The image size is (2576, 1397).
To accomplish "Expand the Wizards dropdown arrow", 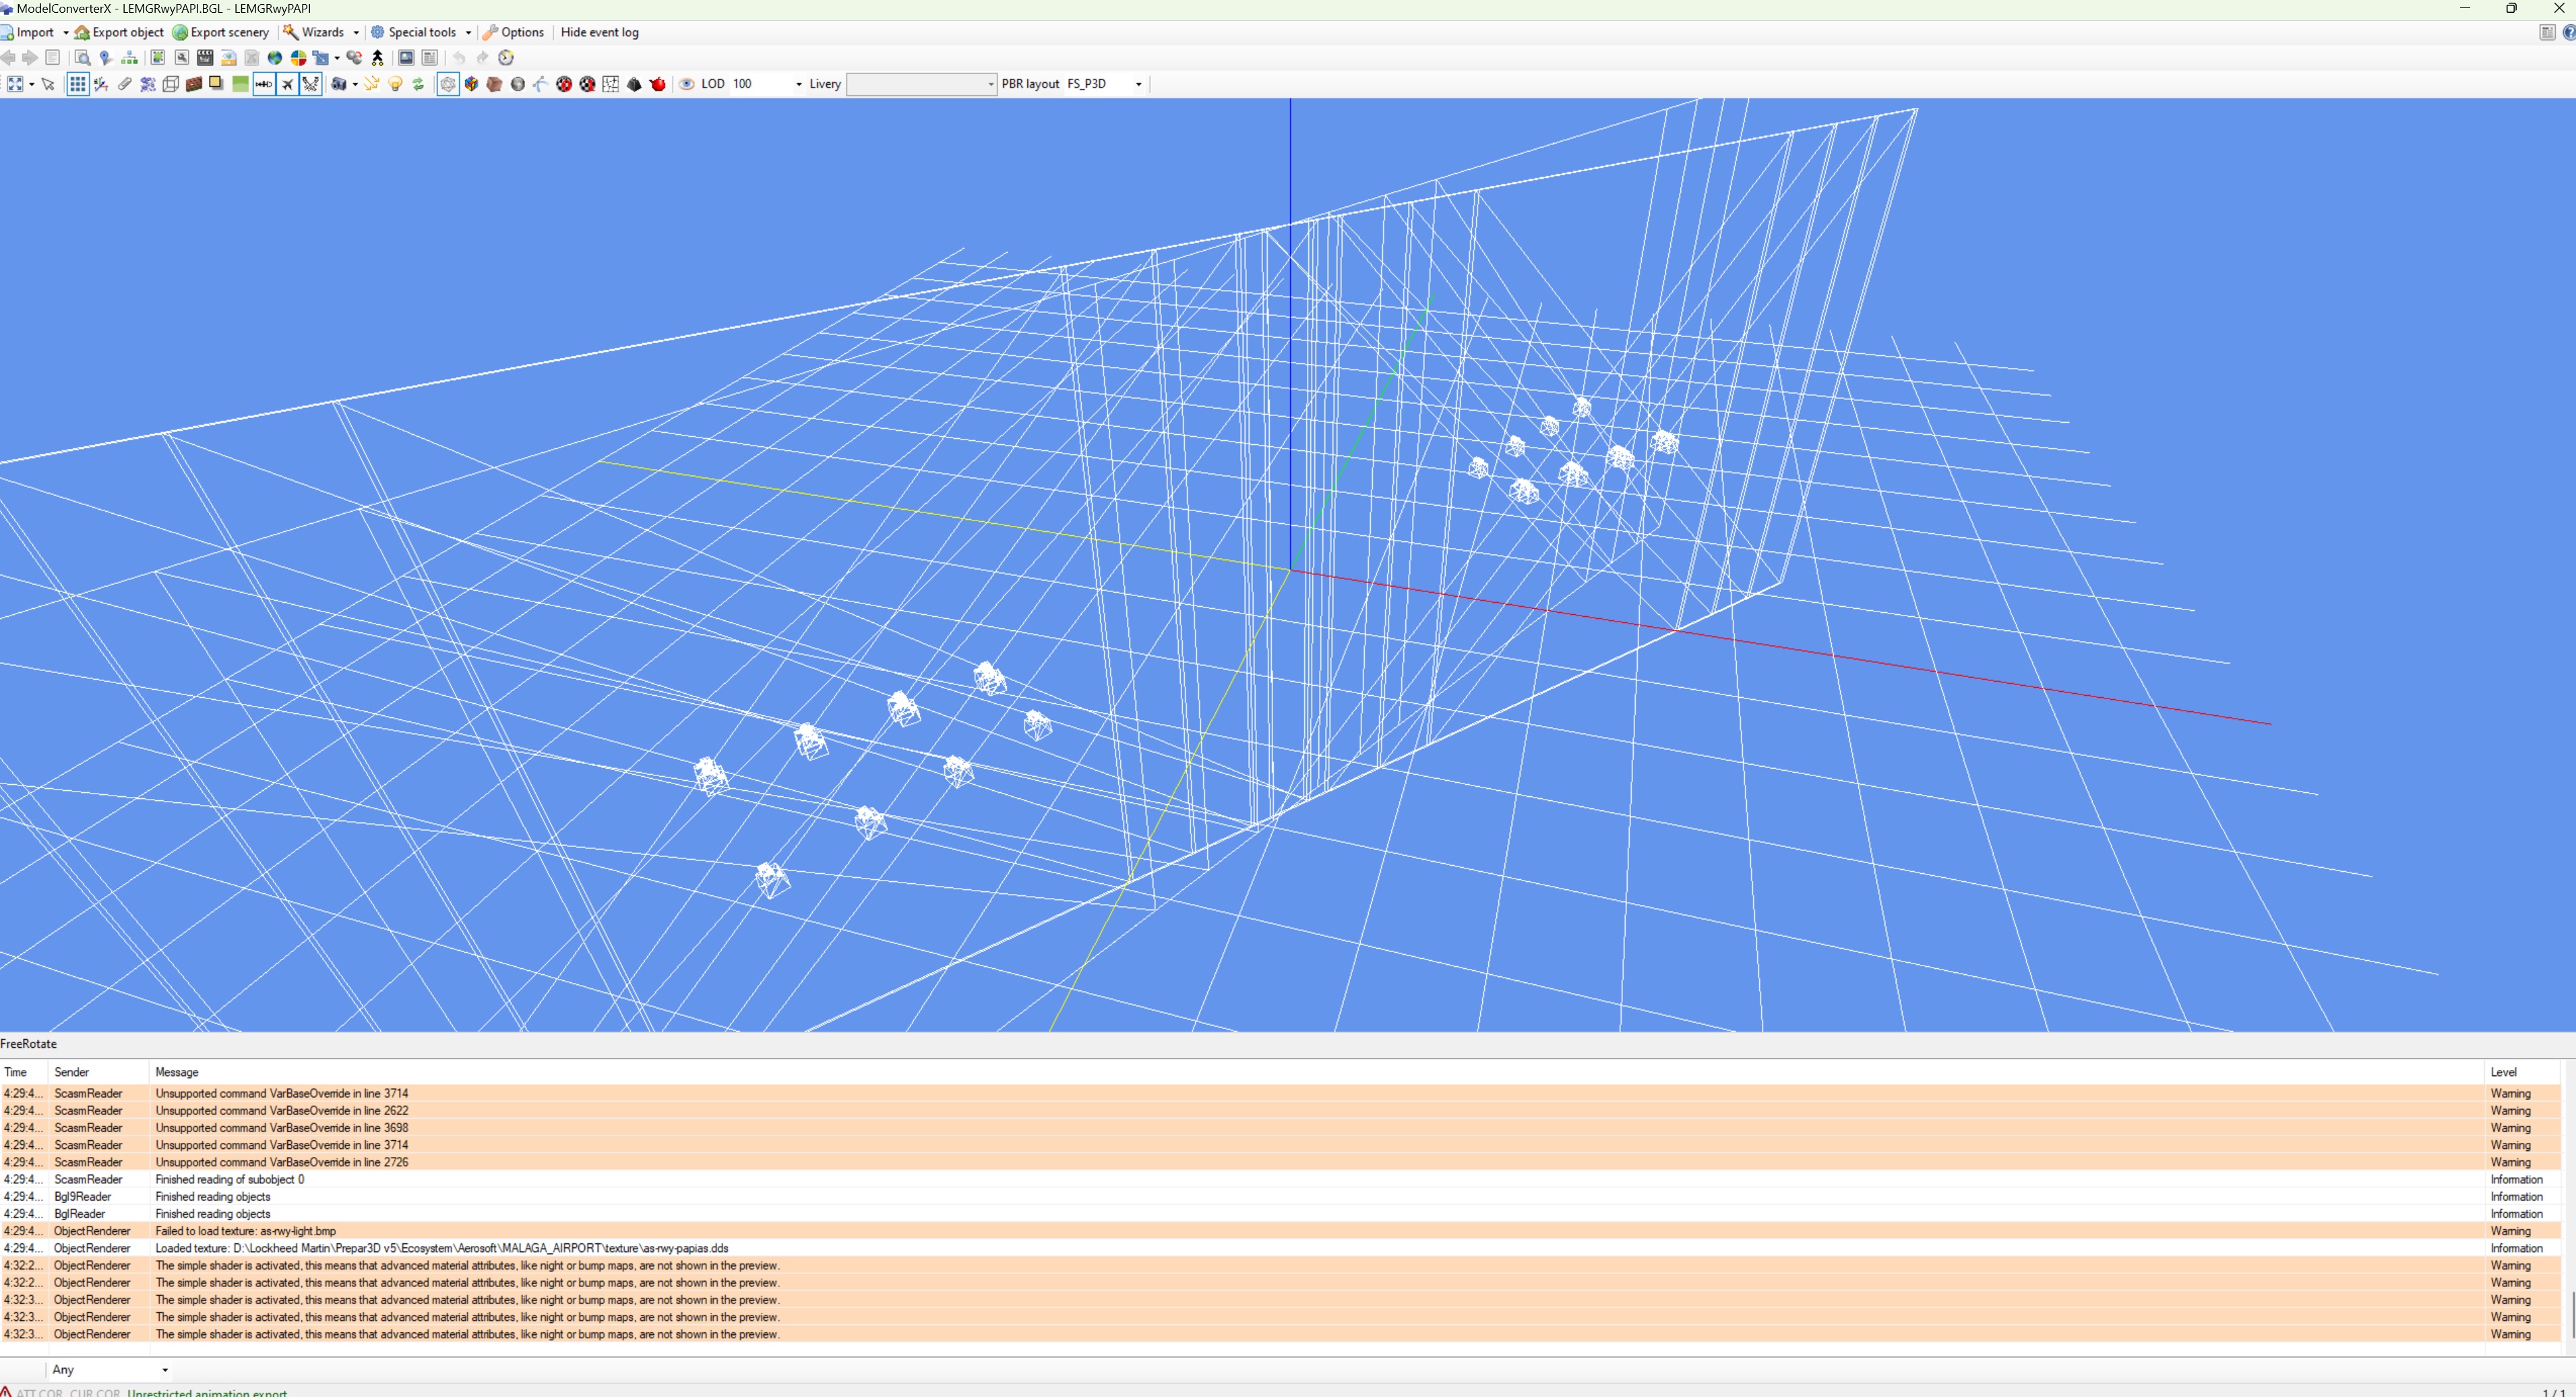I will (356, 32).
